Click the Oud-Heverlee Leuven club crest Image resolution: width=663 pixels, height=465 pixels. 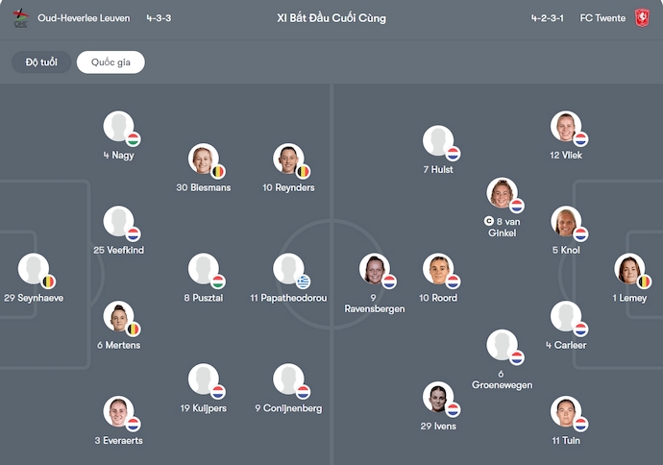pyautogui.click(x=20, y=17)
